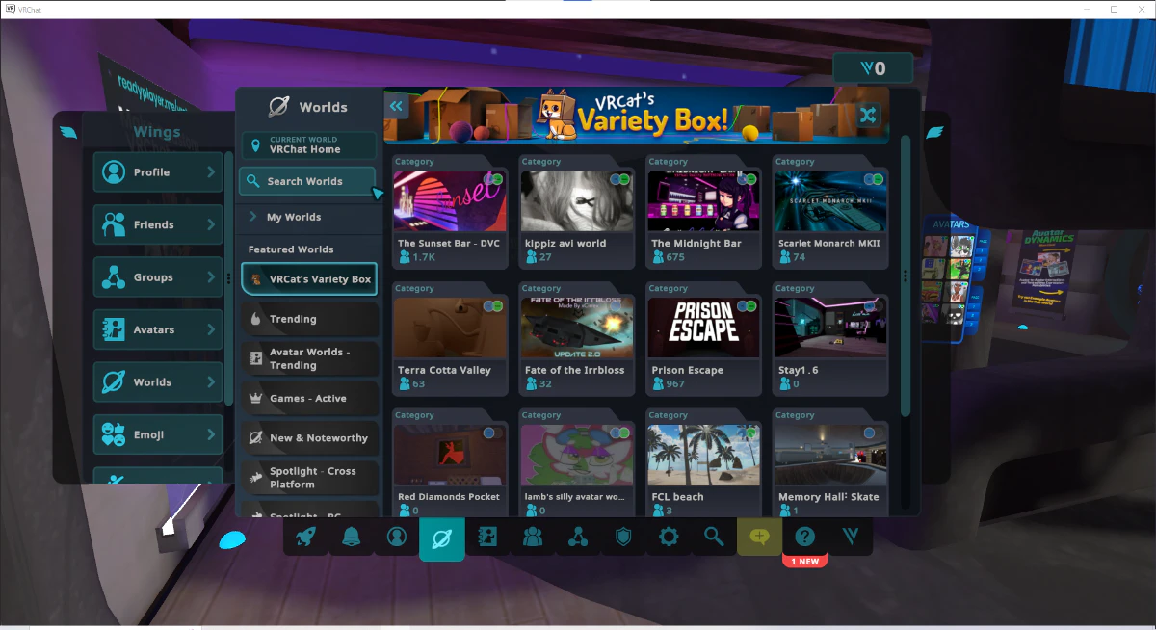Open the VRChat Plus V tab
Viewport: 1156px width, 630px height.
(851, 538)
